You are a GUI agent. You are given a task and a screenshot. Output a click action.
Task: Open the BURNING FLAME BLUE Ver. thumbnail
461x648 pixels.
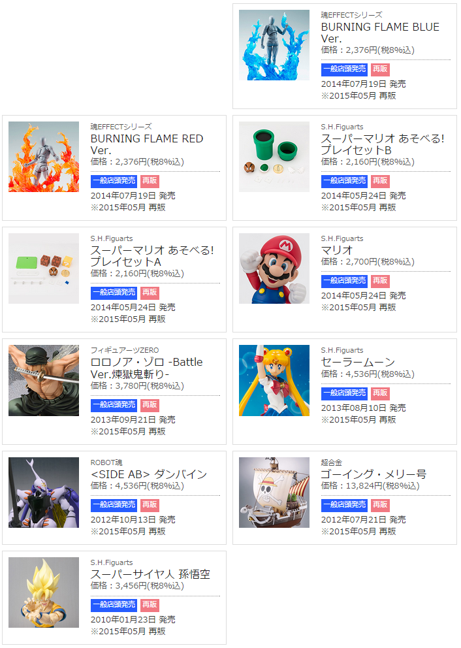pyautogui.click(x=274, y=45)
